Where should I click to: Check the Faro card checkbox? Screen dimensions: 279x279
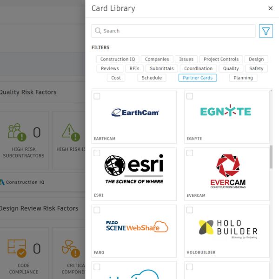pos(97,210)
